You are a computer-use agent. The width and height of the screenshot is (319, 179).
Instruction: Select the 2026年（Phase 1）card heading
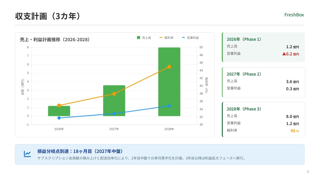[244, 39]
